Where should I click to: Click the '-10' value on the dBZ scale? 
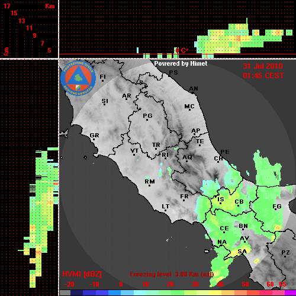[94, 284]
